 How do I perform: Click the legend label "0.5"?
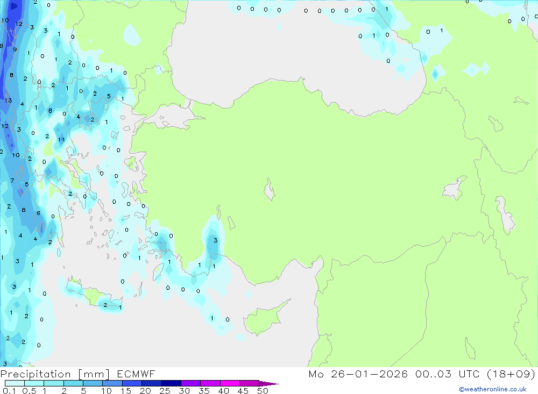(30, 391)
